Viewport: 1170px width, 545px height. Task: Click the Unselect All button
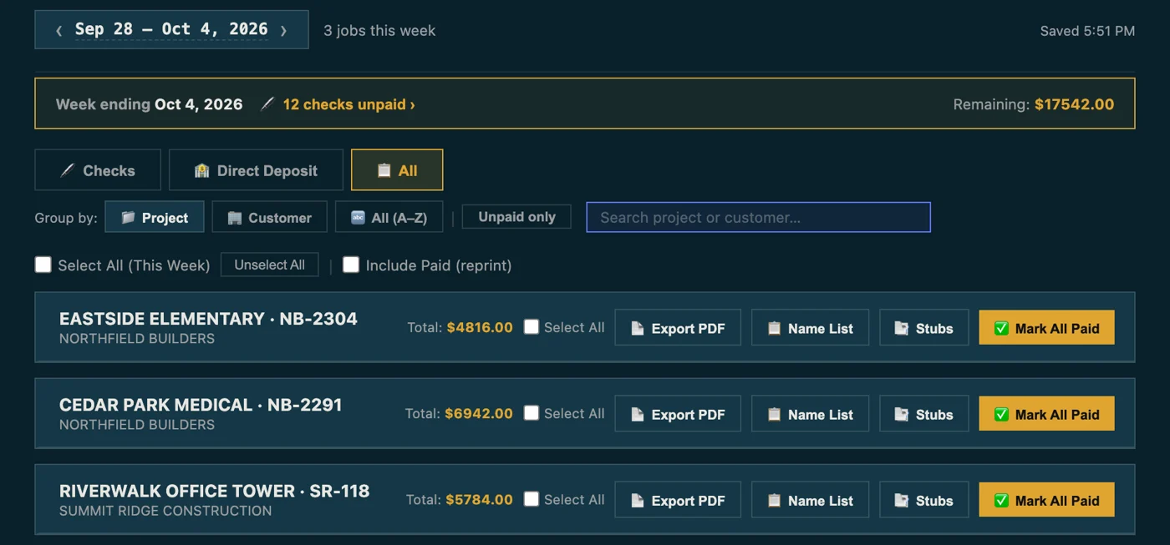[269, 265]
